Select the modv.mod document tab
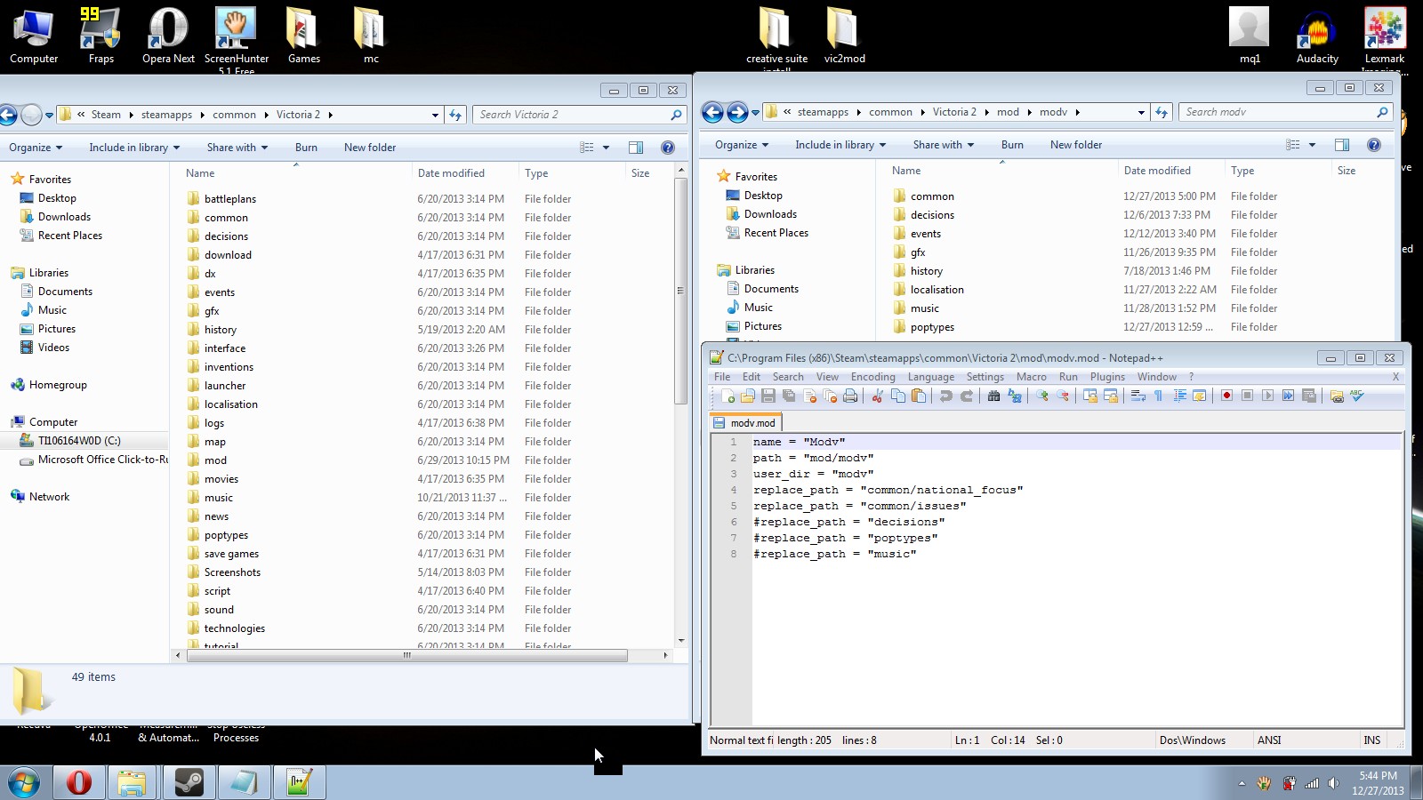 coord(745,423)
